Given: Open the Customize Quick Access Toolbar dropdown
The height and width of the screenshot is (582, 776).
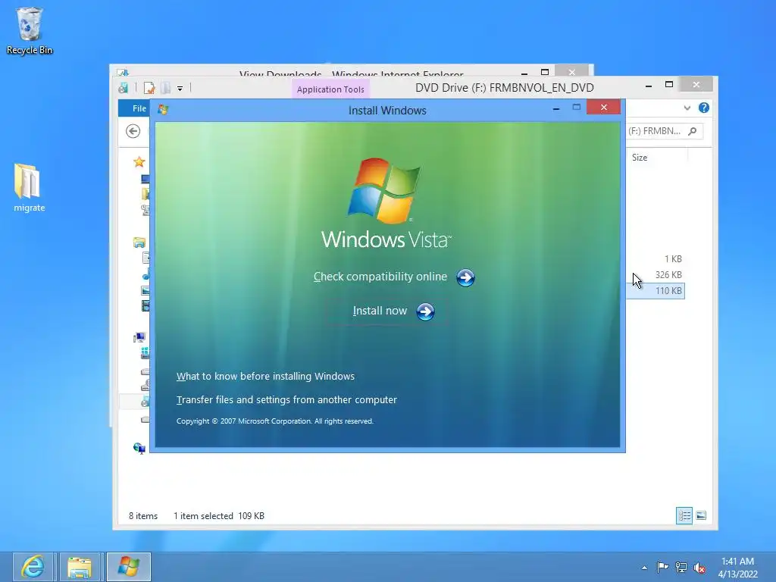Looking at the screenshot, I should click(x=180, y=89).
